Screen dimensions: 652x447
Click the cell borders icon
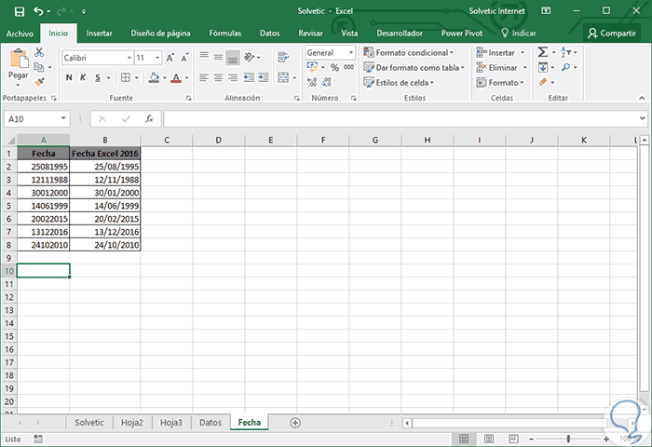point(125,77)
